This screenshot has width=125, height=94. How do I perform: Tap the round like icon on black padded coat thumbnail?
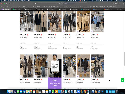[88, 75]
